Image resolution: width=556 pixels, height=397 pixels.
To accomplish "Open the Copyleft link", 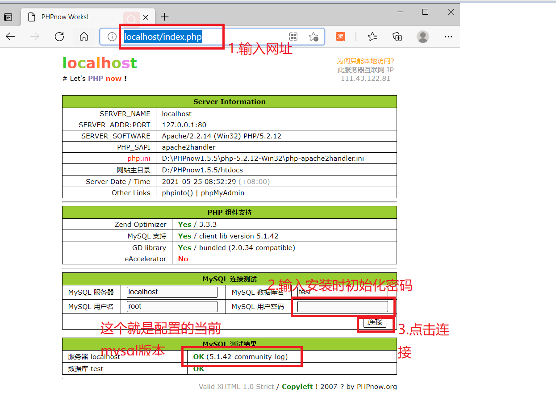I will point(297,387).
